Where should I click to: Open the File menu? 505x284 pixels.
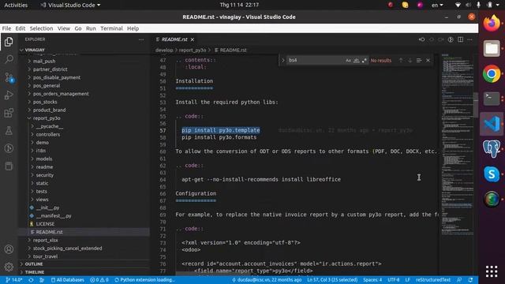(x=6, y=28)
